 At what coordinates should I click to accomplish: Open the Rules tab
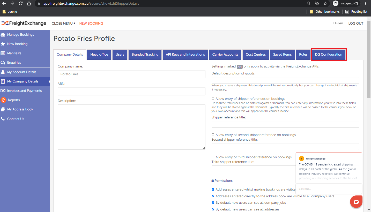303,55
